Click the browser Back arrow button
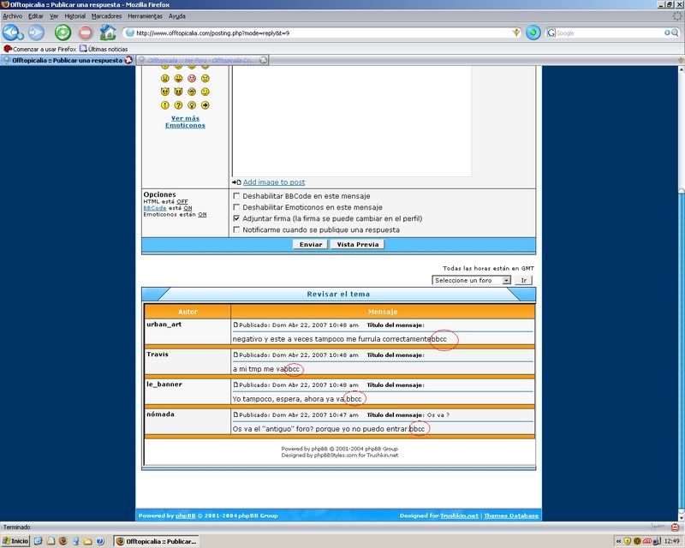 pyautogui.click(x=12, y=33)
